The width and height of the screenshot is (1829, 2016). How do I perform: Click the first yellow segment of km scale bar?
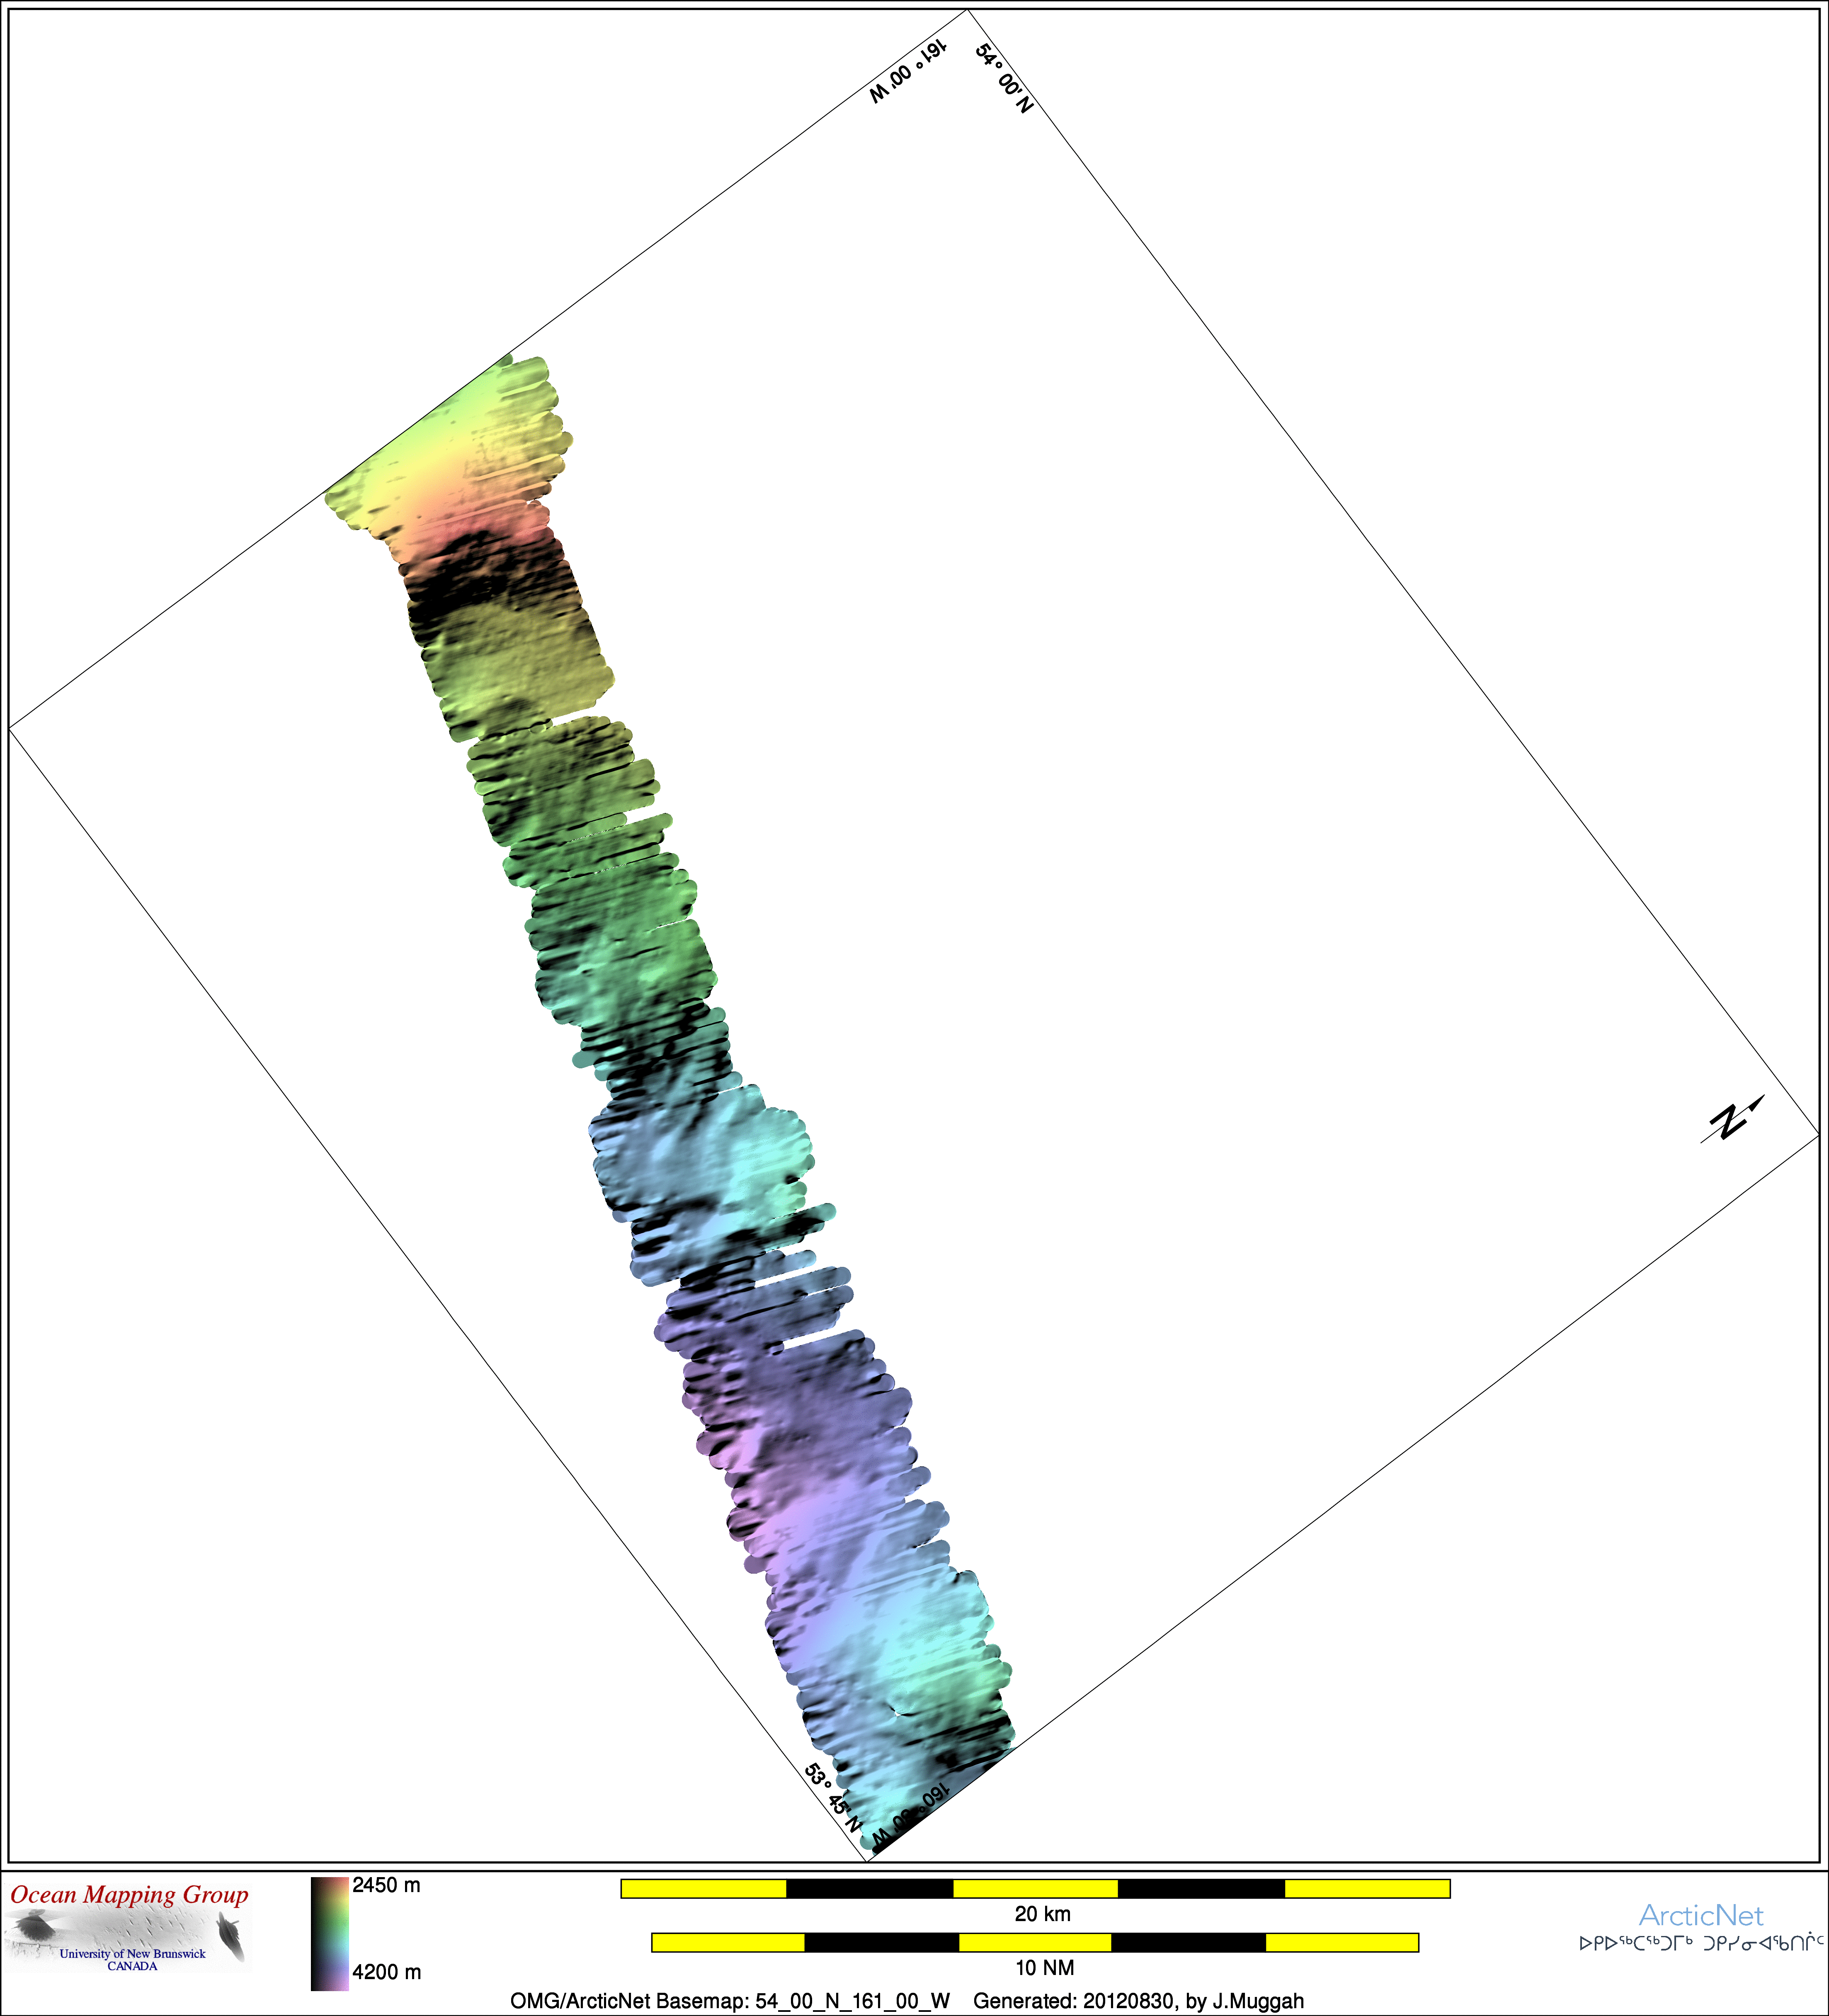pos(703,1888)
